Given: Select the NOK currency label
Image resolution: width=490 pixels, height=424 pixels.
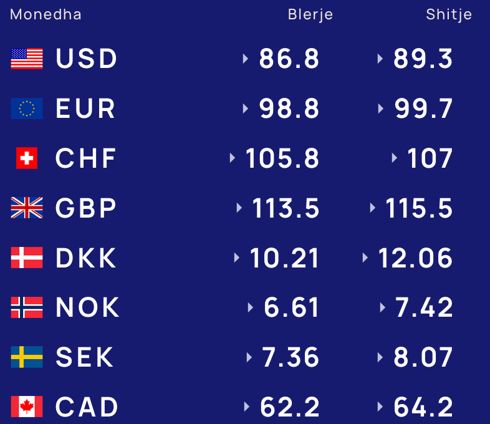Looking at the screenshot, I should point(87,307).
